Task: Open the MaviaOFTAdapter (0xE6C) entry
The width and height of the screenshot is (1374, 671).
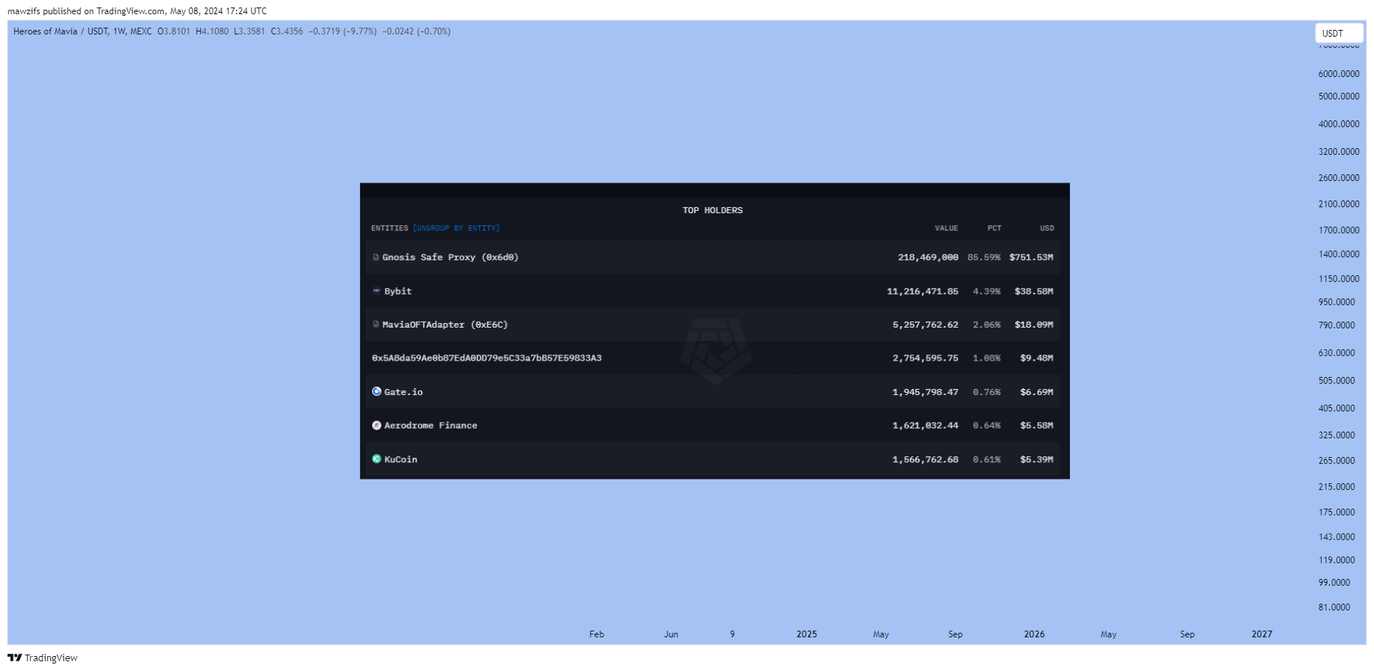Action: tap(445, 325)
